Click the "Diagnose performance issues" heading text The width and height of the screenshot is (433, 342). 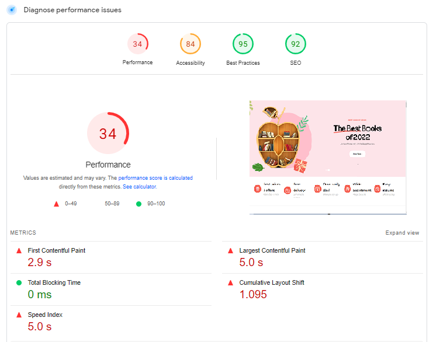click(72, 10)
